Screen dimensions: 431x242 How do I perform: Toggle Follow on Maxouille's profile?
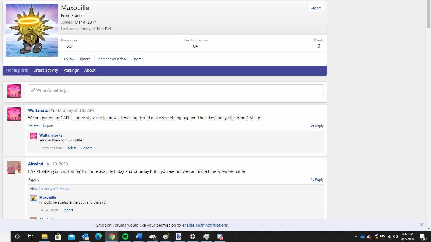coord(69,59)
